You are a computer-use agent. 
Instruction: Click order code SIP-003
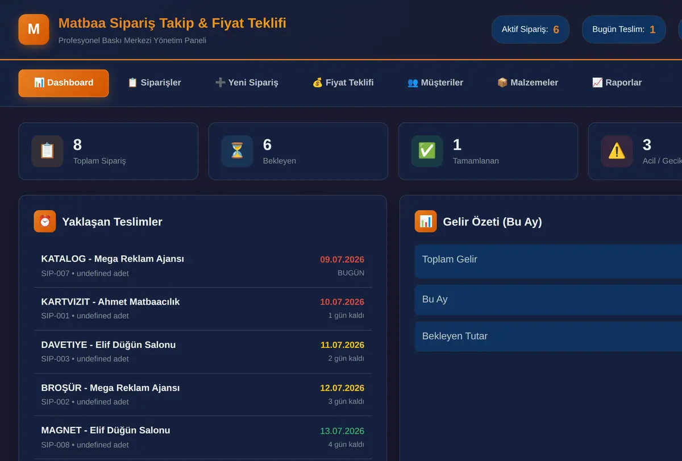(55, 359)
